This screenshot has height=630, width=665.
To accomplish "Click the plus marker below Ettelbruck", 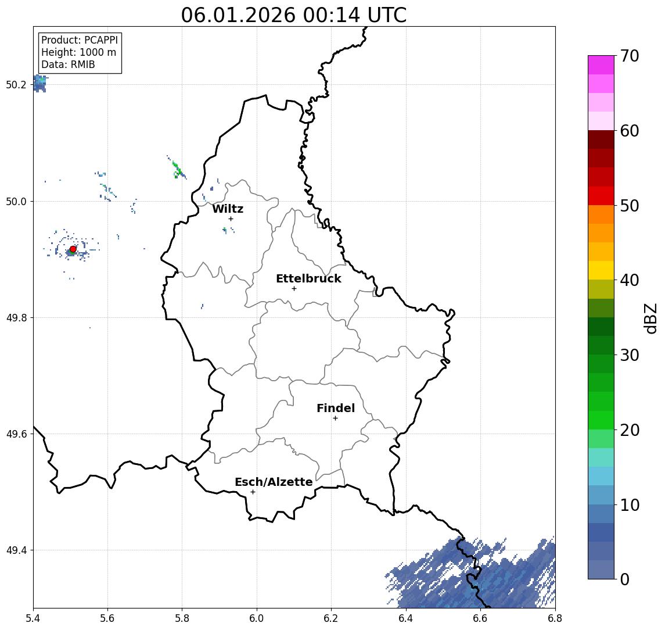I will point(294,289).
